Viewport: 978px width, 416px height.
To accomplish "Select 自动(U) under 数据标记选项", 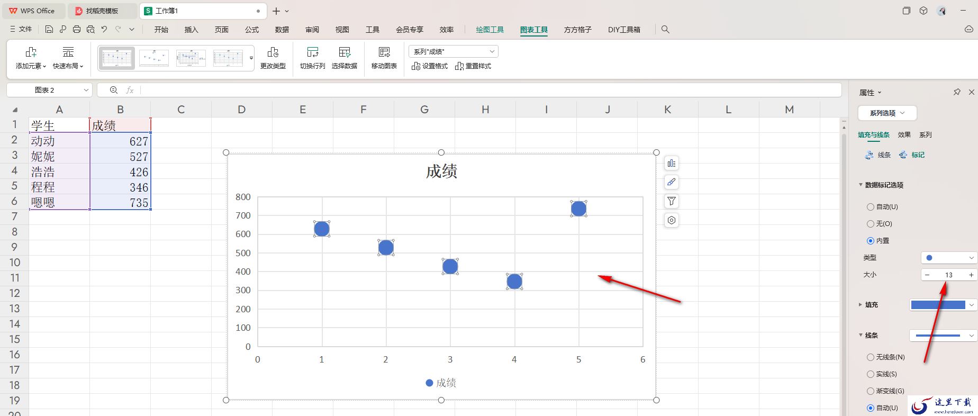I will [882, 207].
